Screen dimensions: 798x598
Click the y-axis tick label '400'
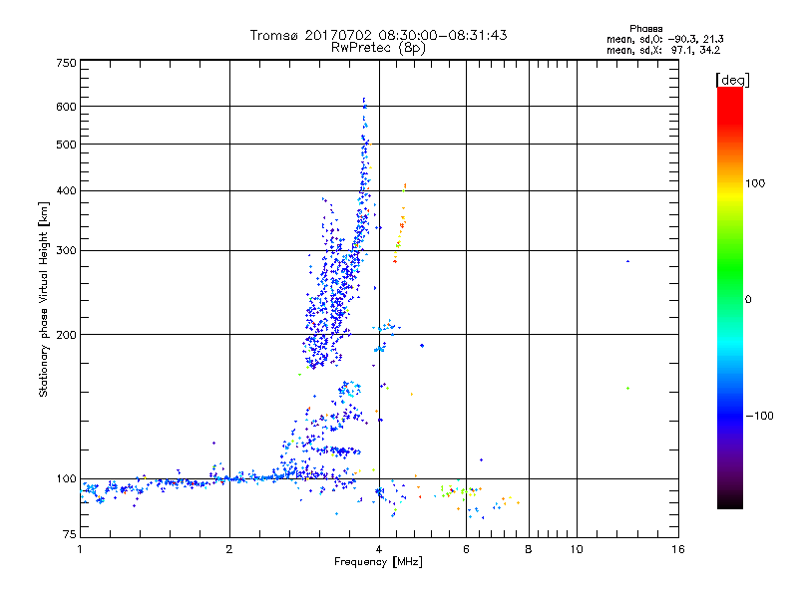tap(66, 191)
